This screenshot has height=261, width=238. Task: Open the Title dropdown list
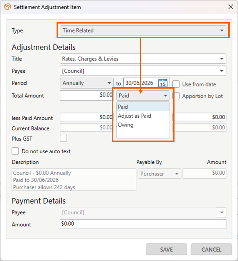coord(143,59)
